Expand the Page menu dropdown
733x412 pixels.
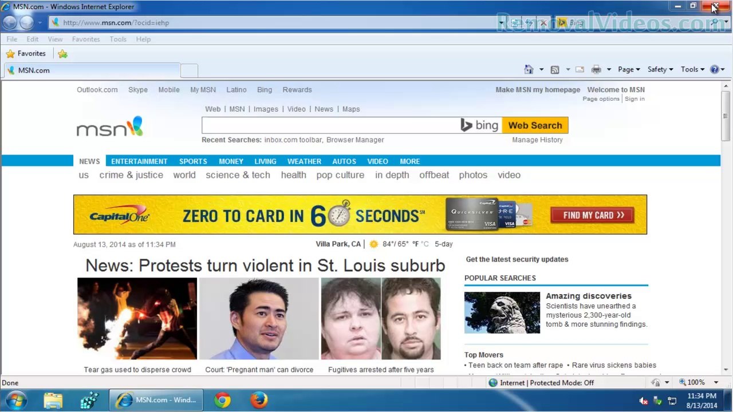click(629, 70)
